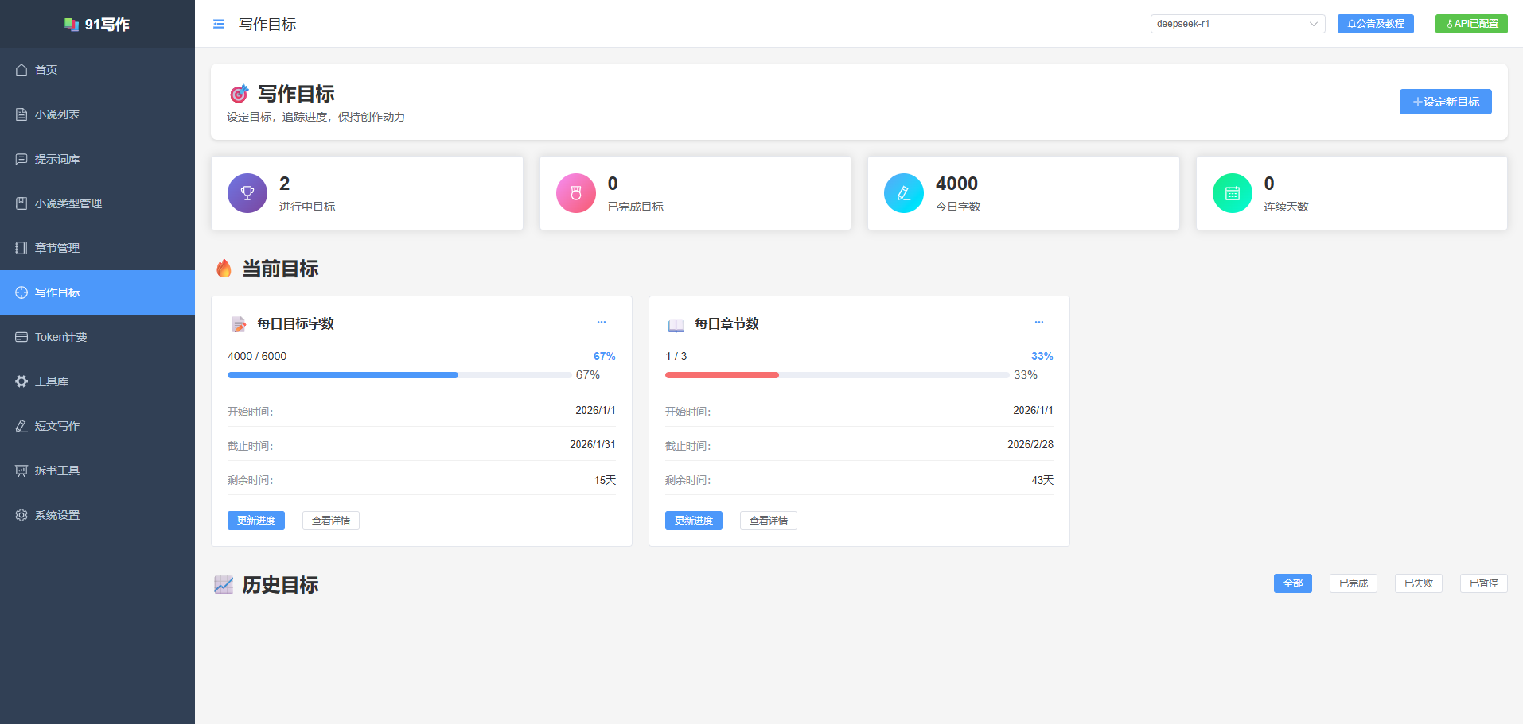The width and height of the screenshot is (1523, 724).
Task: Open 系统设置 from the sidebar
Action: [57, 515]
